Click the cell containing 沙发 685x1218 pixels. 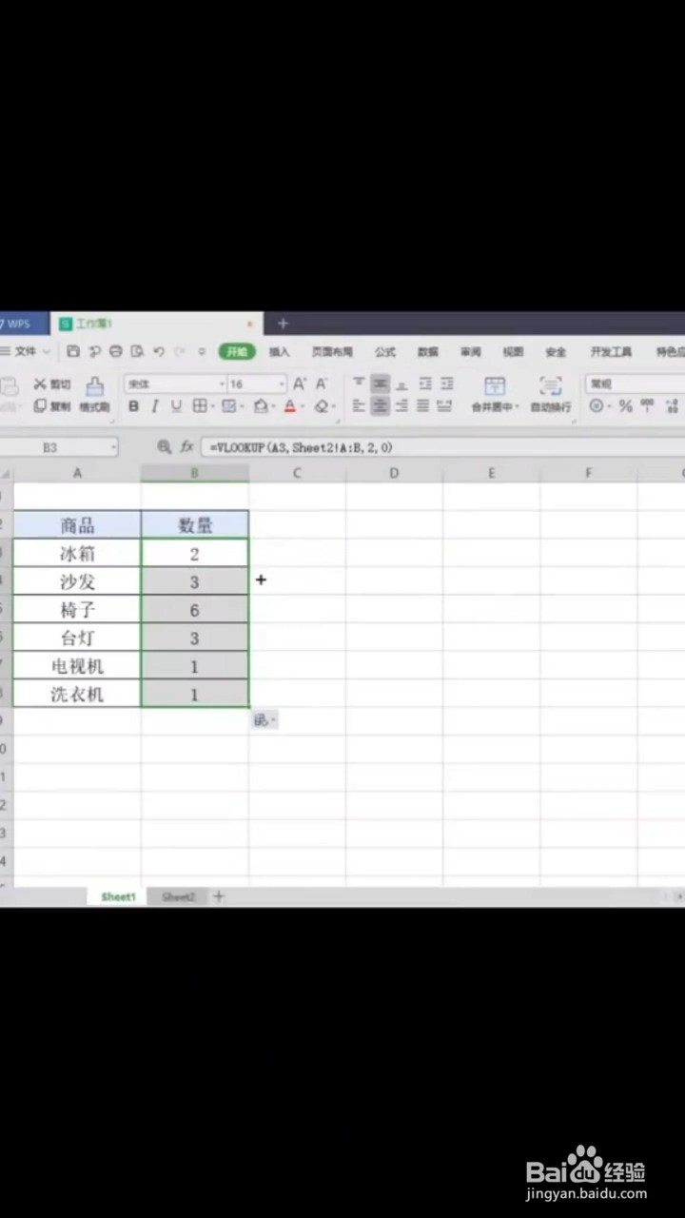pos(77,581)
